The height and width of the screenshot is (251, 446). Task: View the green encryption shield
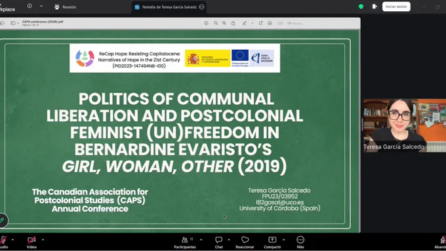(361, 7)
